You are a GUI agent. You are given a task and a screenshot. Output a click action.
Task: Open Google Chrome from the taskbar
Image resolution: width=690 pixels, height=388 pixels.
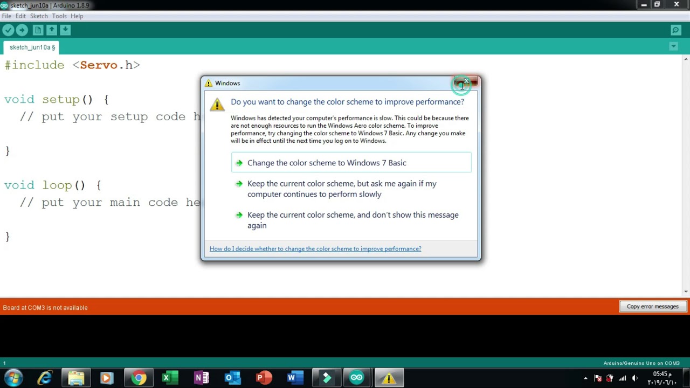pyautogui.click(x=139, y=378)
